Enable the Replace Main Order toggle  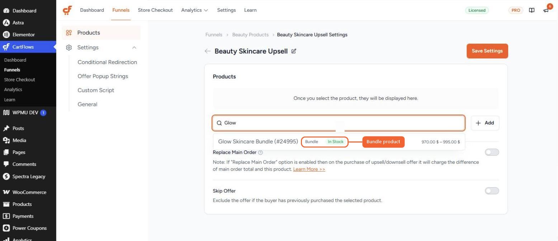[492, 153]
